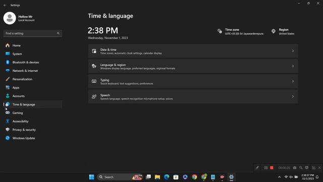Expand the Speech row chevron
This screenshot has width=323, height=182.
coord(293,97)
